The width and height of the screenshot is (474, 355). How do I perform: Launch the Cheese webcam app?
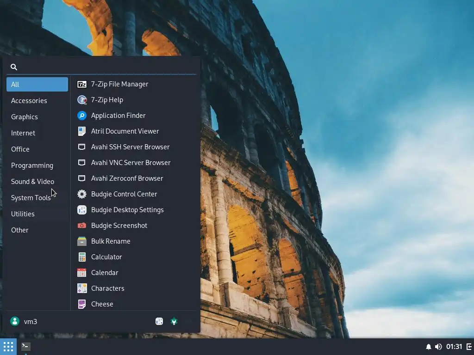pos(134,304)
